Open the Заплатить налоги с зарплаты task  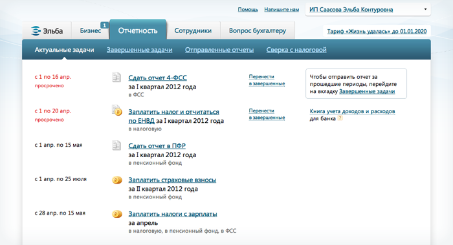[x=173, y=214]
